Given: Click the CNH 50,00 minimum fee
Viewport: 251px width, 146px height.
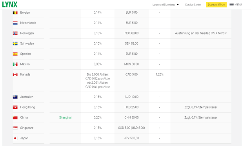Looking at the screenshot, I should click(x=132, y=117).
